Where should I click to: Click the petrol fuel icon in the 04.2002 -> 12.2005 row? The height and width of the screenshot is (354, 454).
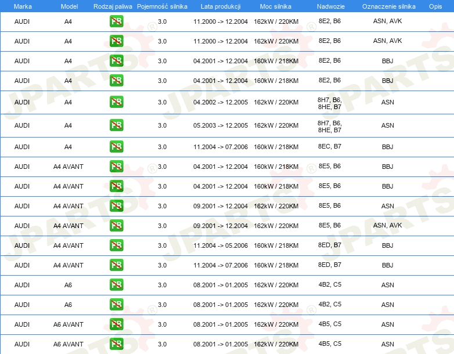point(116,102)
